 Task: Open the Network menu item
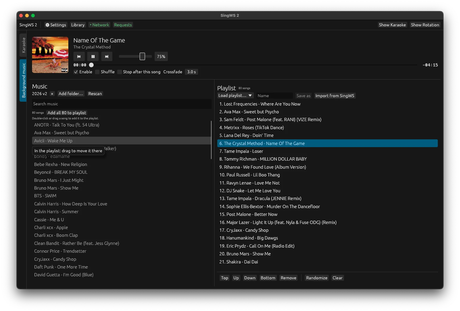click(99, 25)
